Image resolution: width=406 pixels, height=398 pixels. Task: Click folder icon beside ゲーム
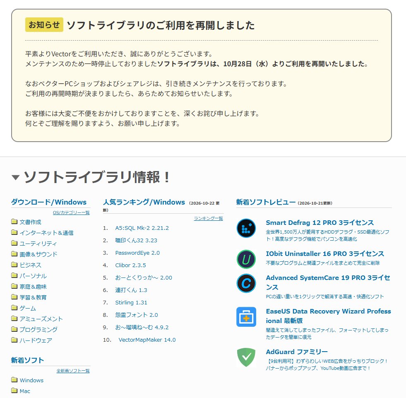14,308
